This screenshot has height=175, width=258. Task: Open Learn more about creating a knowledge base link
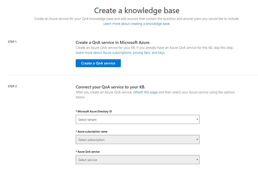[137, 24]
